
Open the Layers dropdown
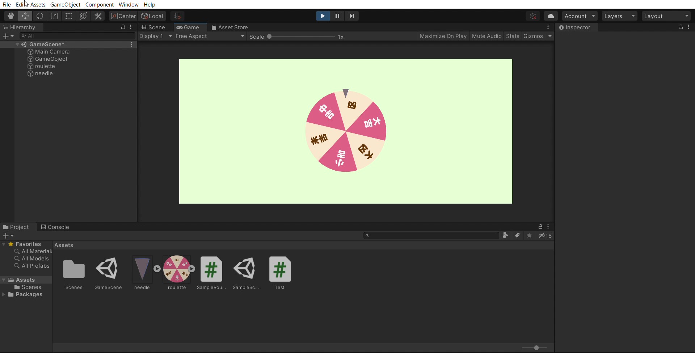[x=619, y=16]
